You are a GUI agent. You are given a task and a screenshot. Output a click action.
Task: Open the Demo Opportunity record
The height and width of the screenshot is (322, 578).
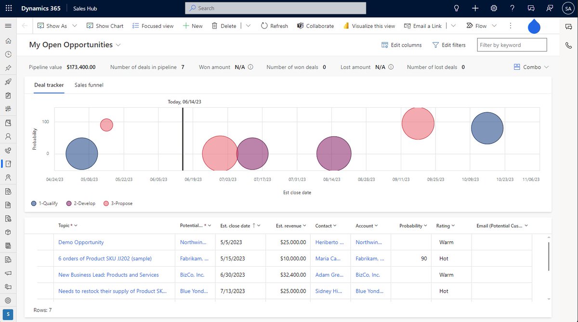coord(81,243)
